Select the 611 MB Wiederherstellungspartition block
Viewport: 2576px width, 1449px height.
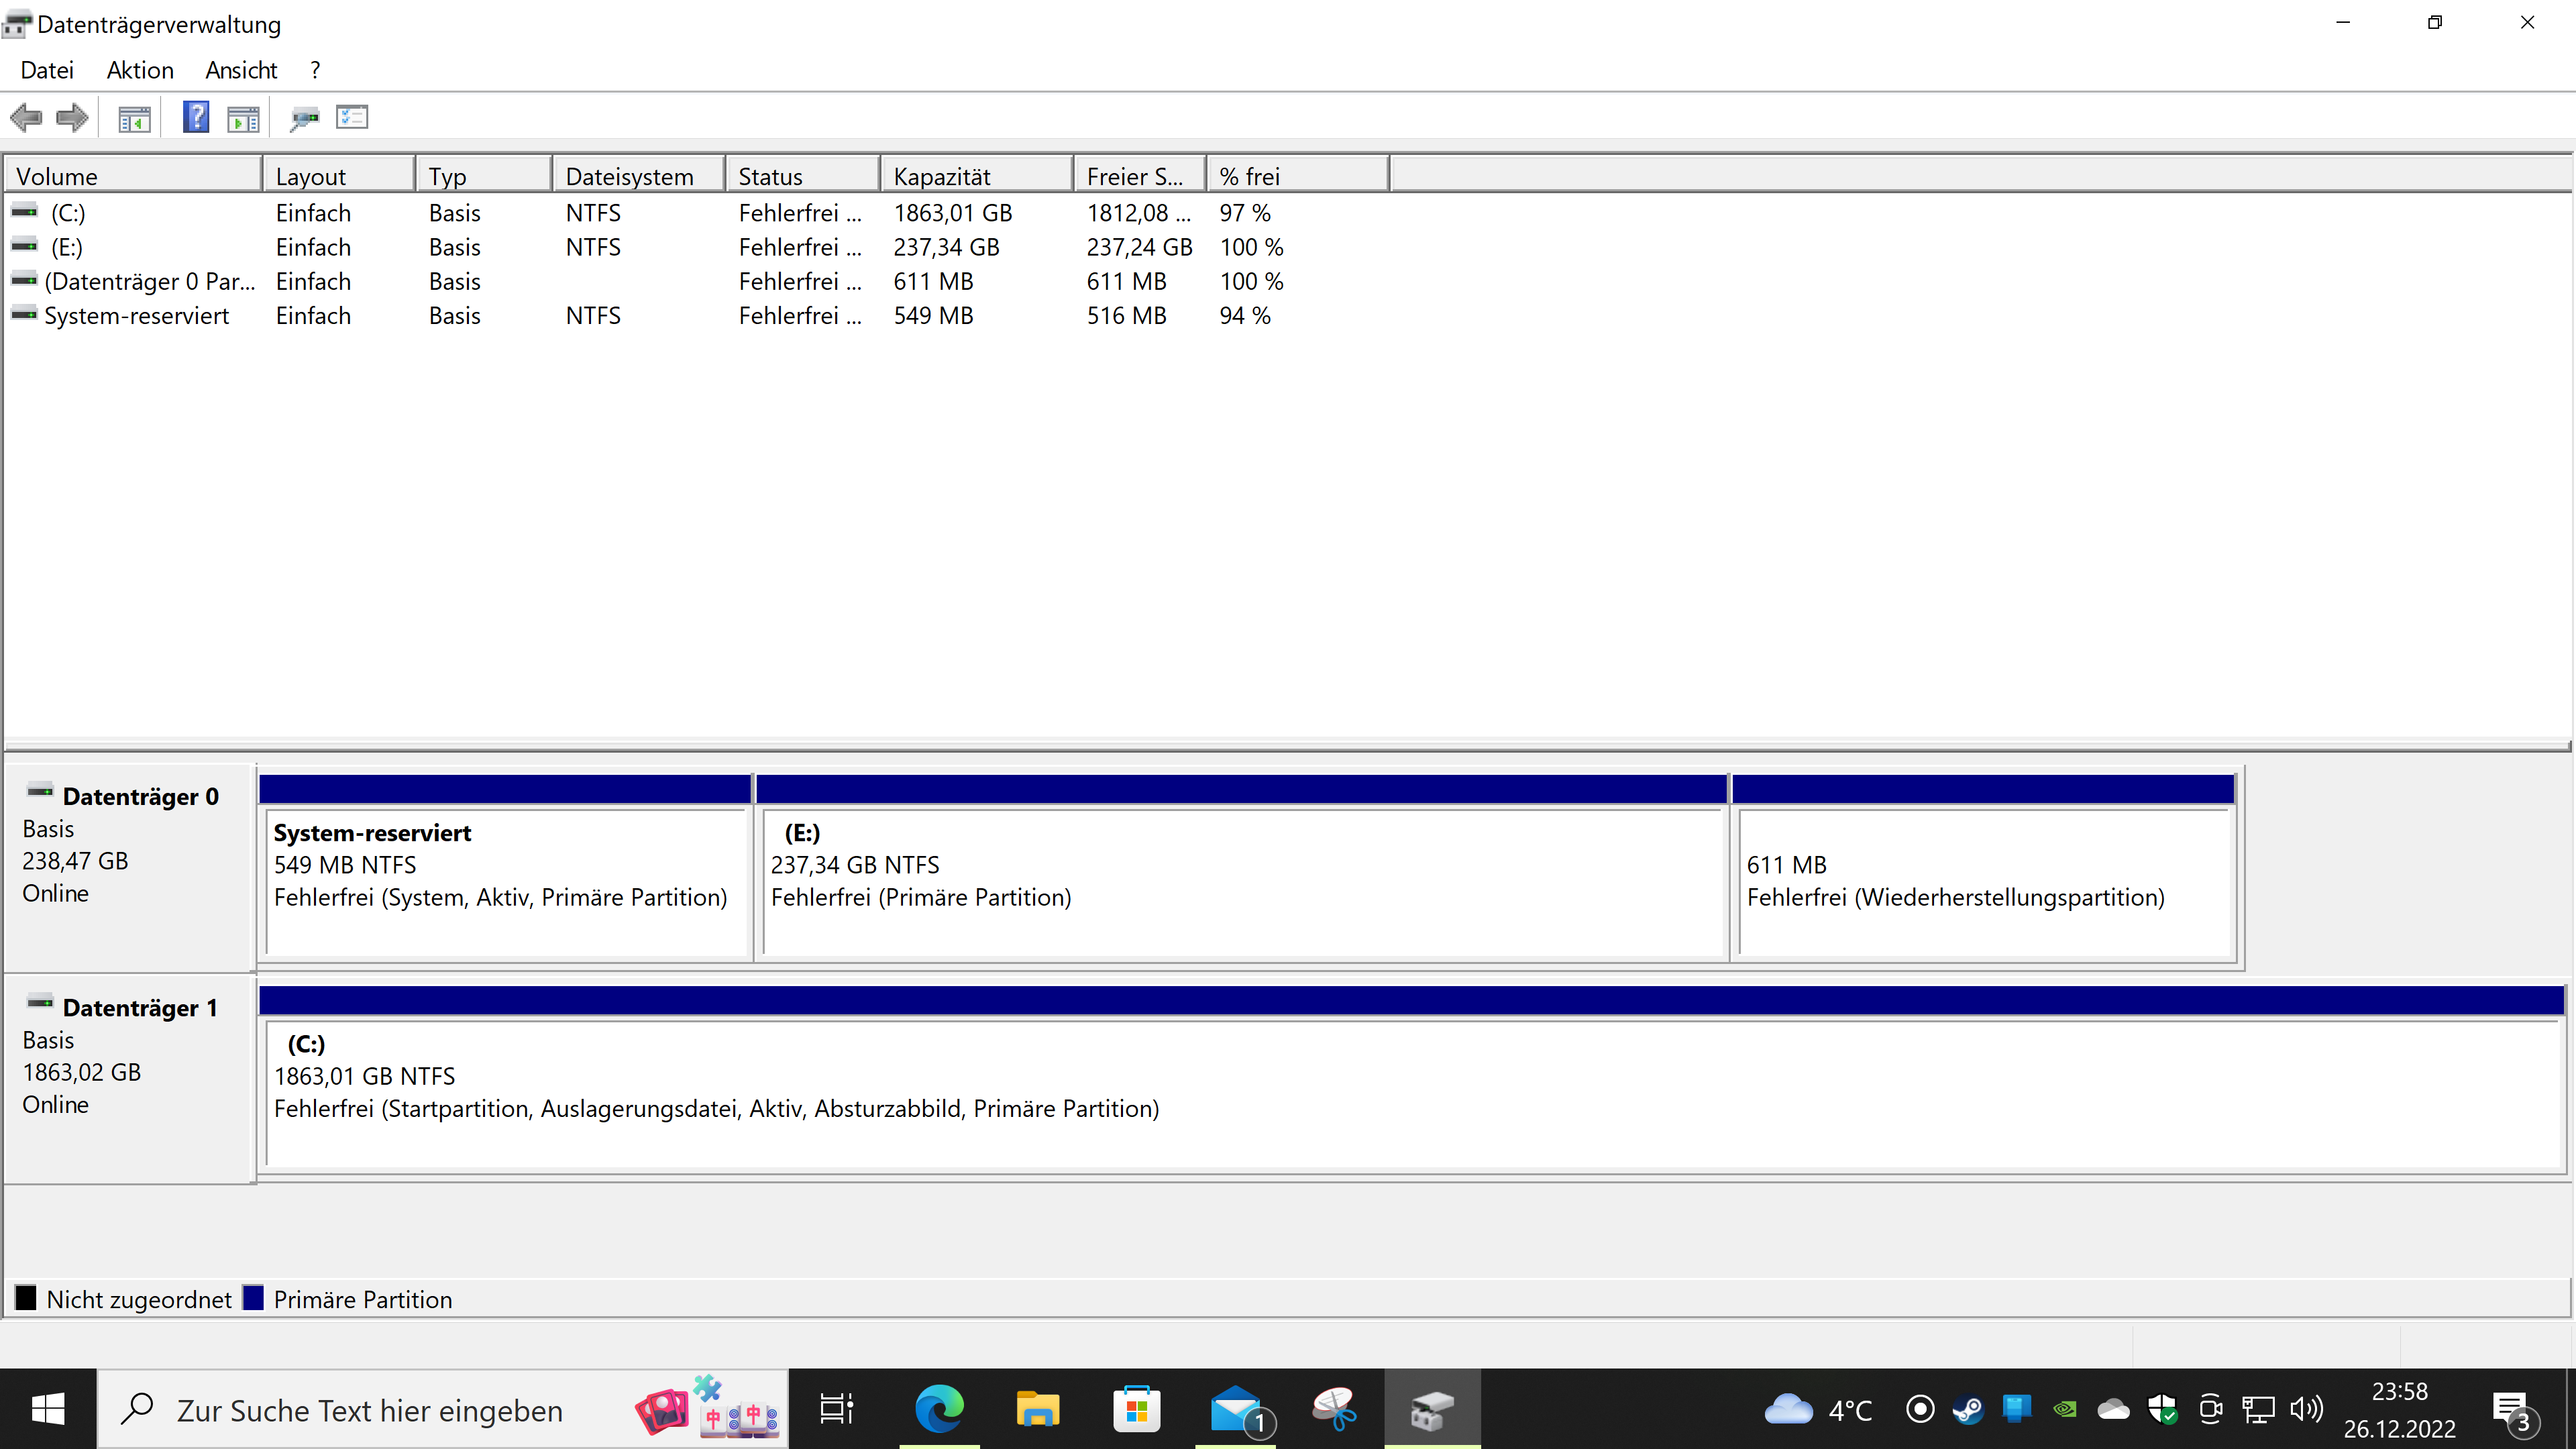pos(1984,880)
